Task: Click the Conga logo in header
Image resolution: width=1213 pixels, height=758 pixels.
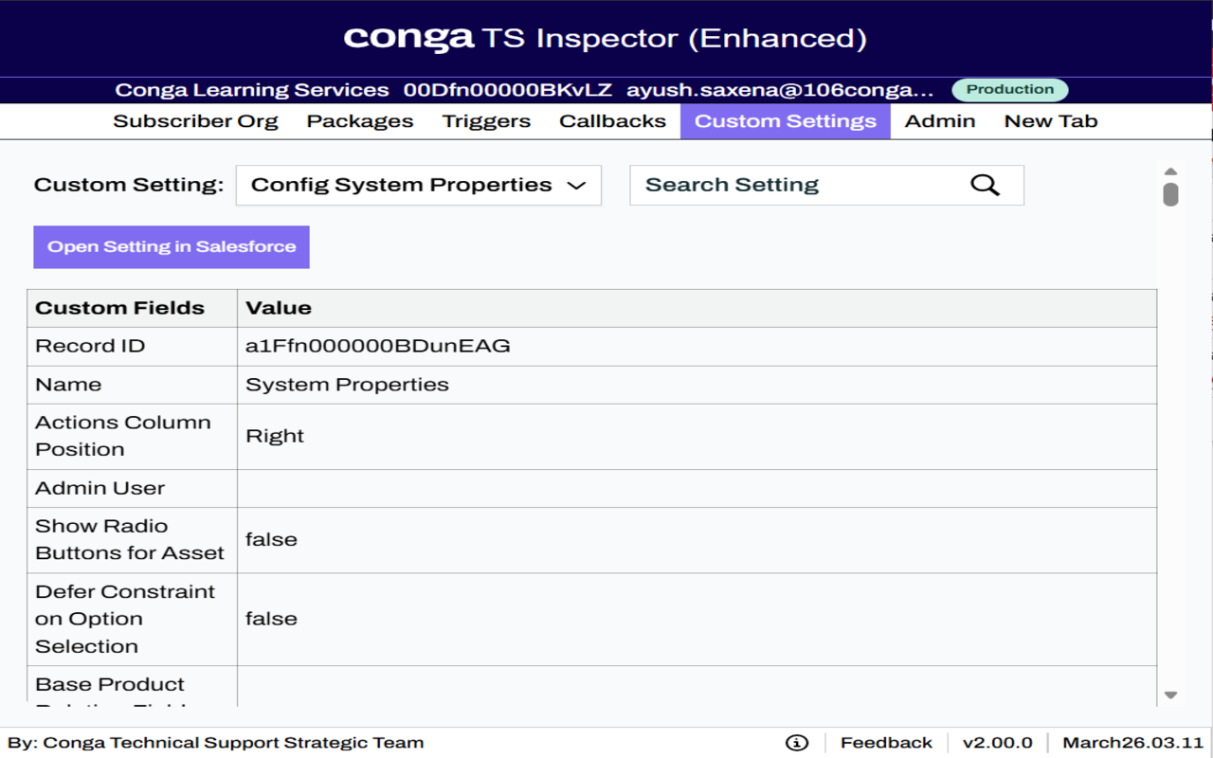Action: [x=408, y=38]
